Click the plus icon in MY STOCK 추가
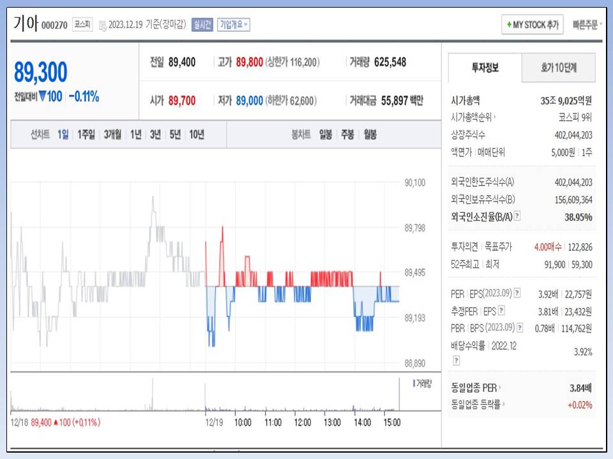This screenshot has width=613, height=459. click(x=509, y=25)
